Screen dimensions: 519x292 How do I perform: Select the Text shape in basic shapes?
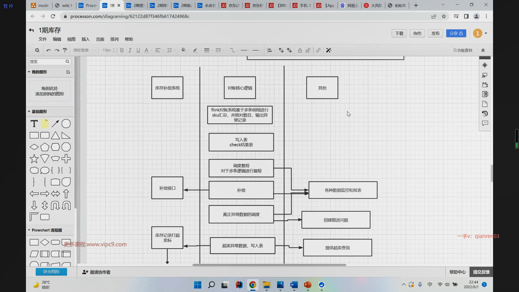[34, 124]
